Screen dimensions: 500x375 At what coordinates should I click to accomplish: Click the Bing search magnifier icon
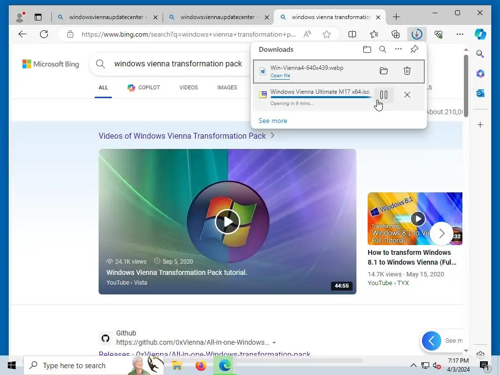tap(101, 64)
